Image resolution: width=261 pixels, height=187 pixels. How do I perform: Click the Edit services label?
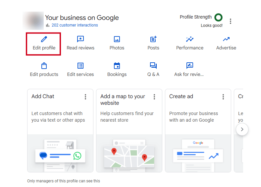point(80,74)
